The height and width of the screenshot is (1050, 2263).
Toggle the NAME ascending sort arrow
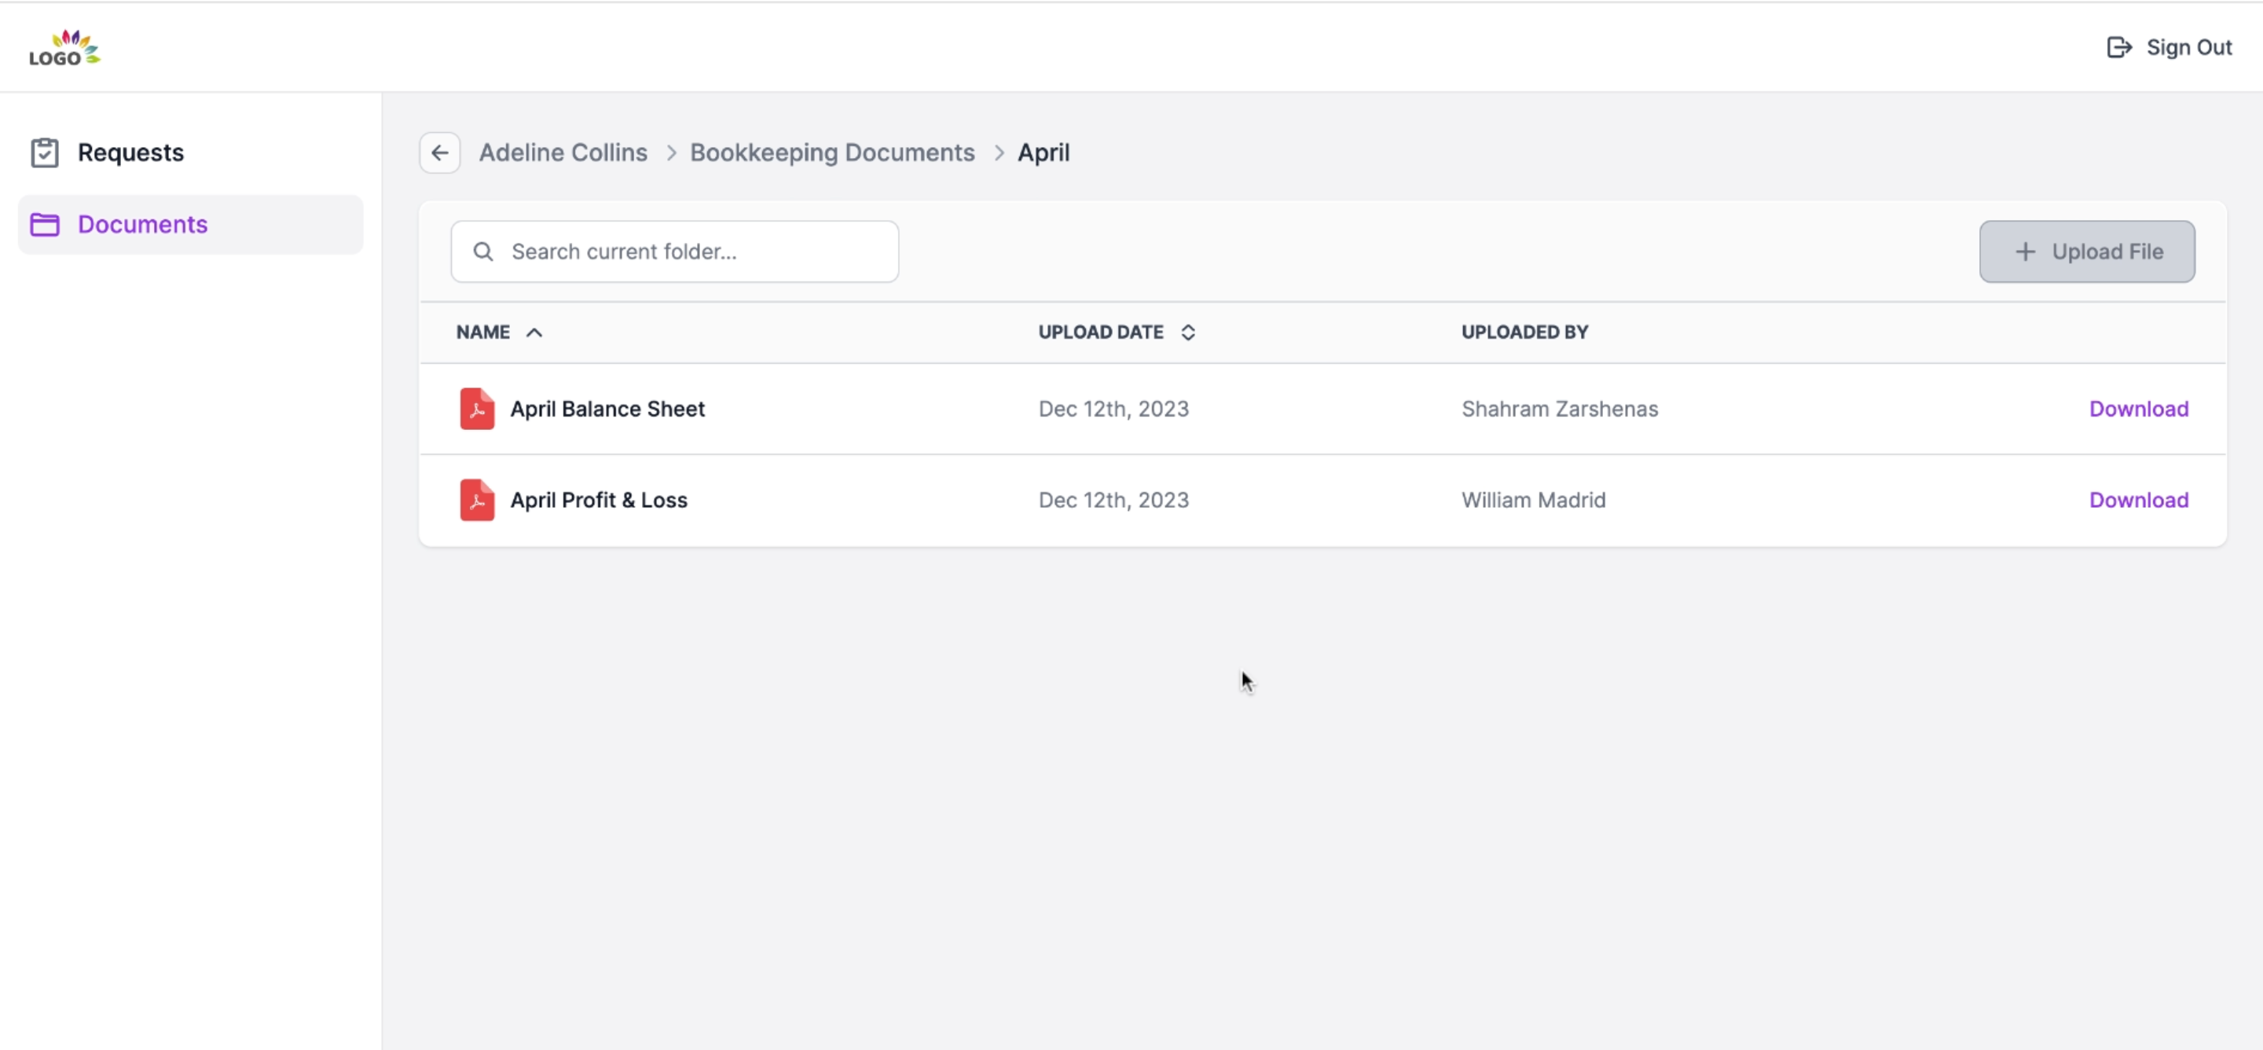point(534,332)
